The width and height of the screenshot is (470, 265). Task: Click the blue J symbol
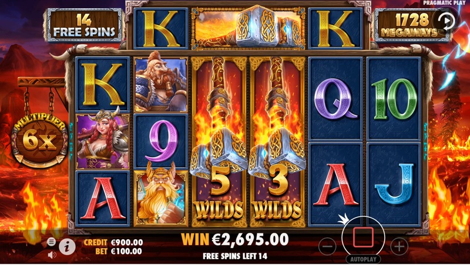click(x=394, y=184)
